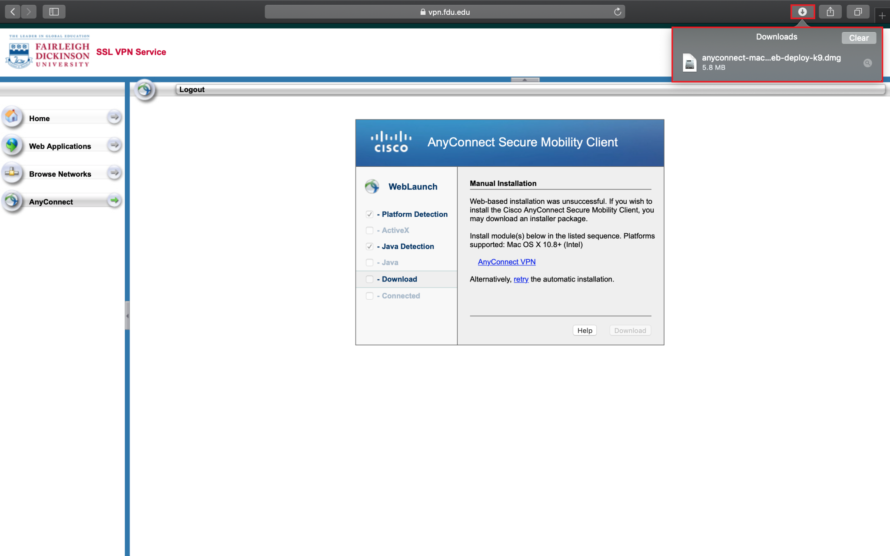Click the Connected step label

pyautogui.click(x=401, y=296)
